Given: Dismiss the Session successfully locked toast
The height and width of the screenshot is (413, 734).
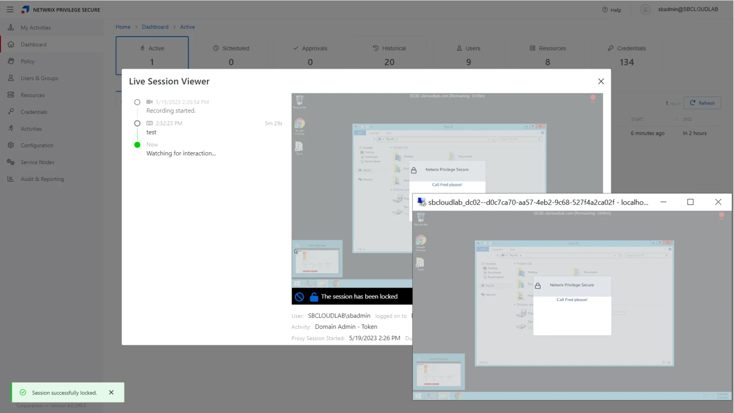Looking at the screenshot, I should [x=111, y=392].
